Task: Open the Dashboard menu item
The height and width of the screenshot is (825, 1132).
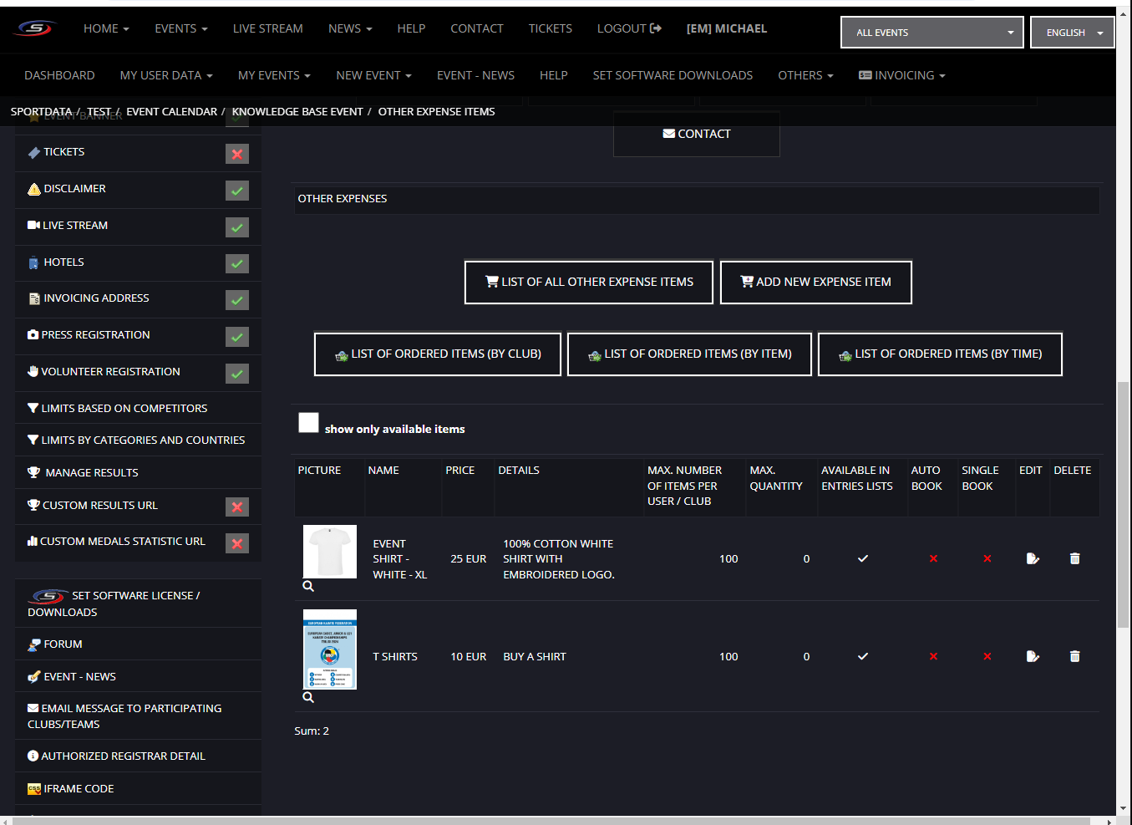Action: tap(59, 75)
